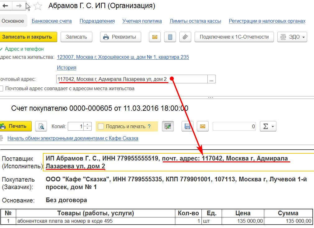Screen dimensions: 314x228
Task: Start electronic document exchange with Кафе Сказка
Action: (73, 138)
